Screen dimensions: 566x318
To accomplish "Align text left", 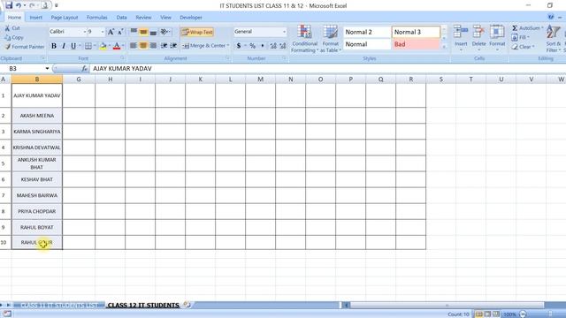I will coord(134,45).
